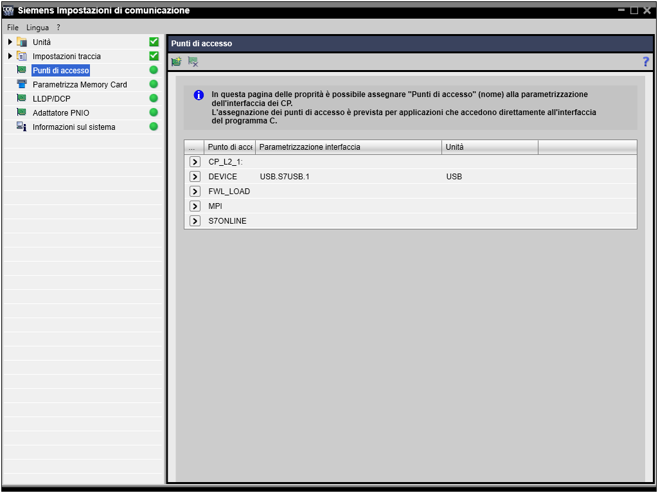This screenshot has height=493, width=658.
Task: Expand the Impostazioni traccia tree node arrow
Action: click(10, 56)
